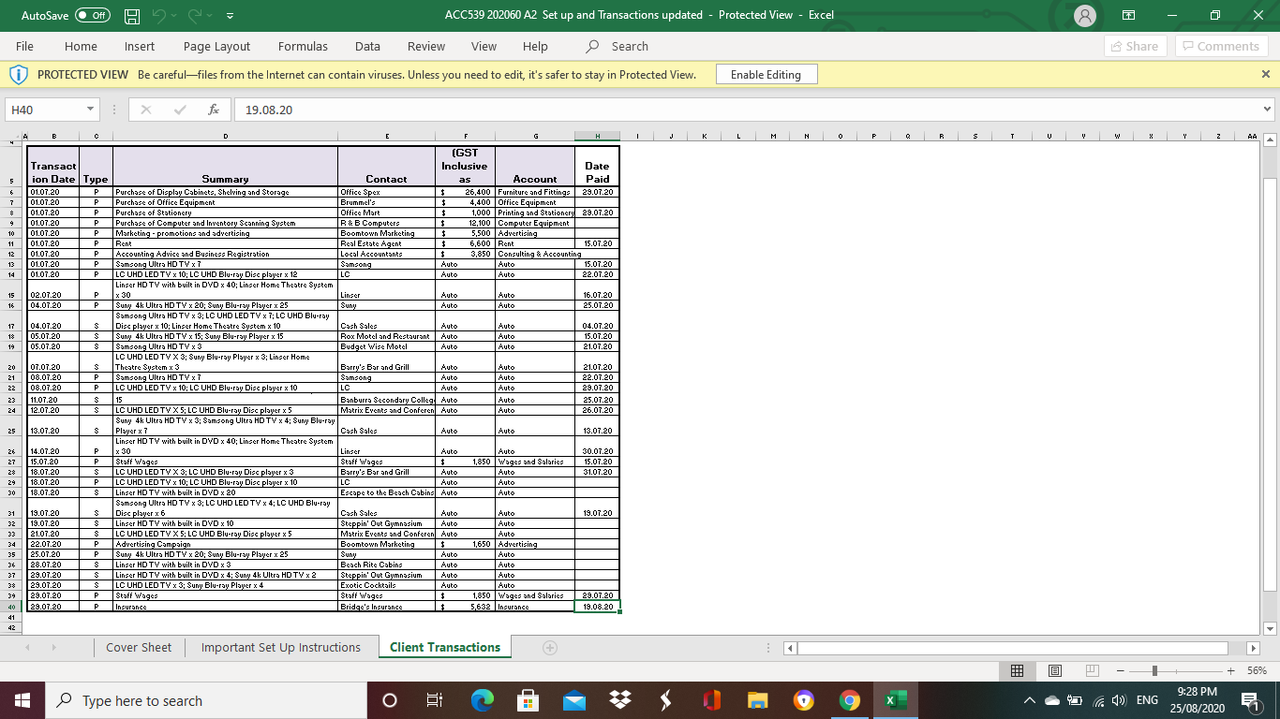1280x719 pixels.
Task: Switch to the Cover Sheet tab
Action: coord(139,647)
